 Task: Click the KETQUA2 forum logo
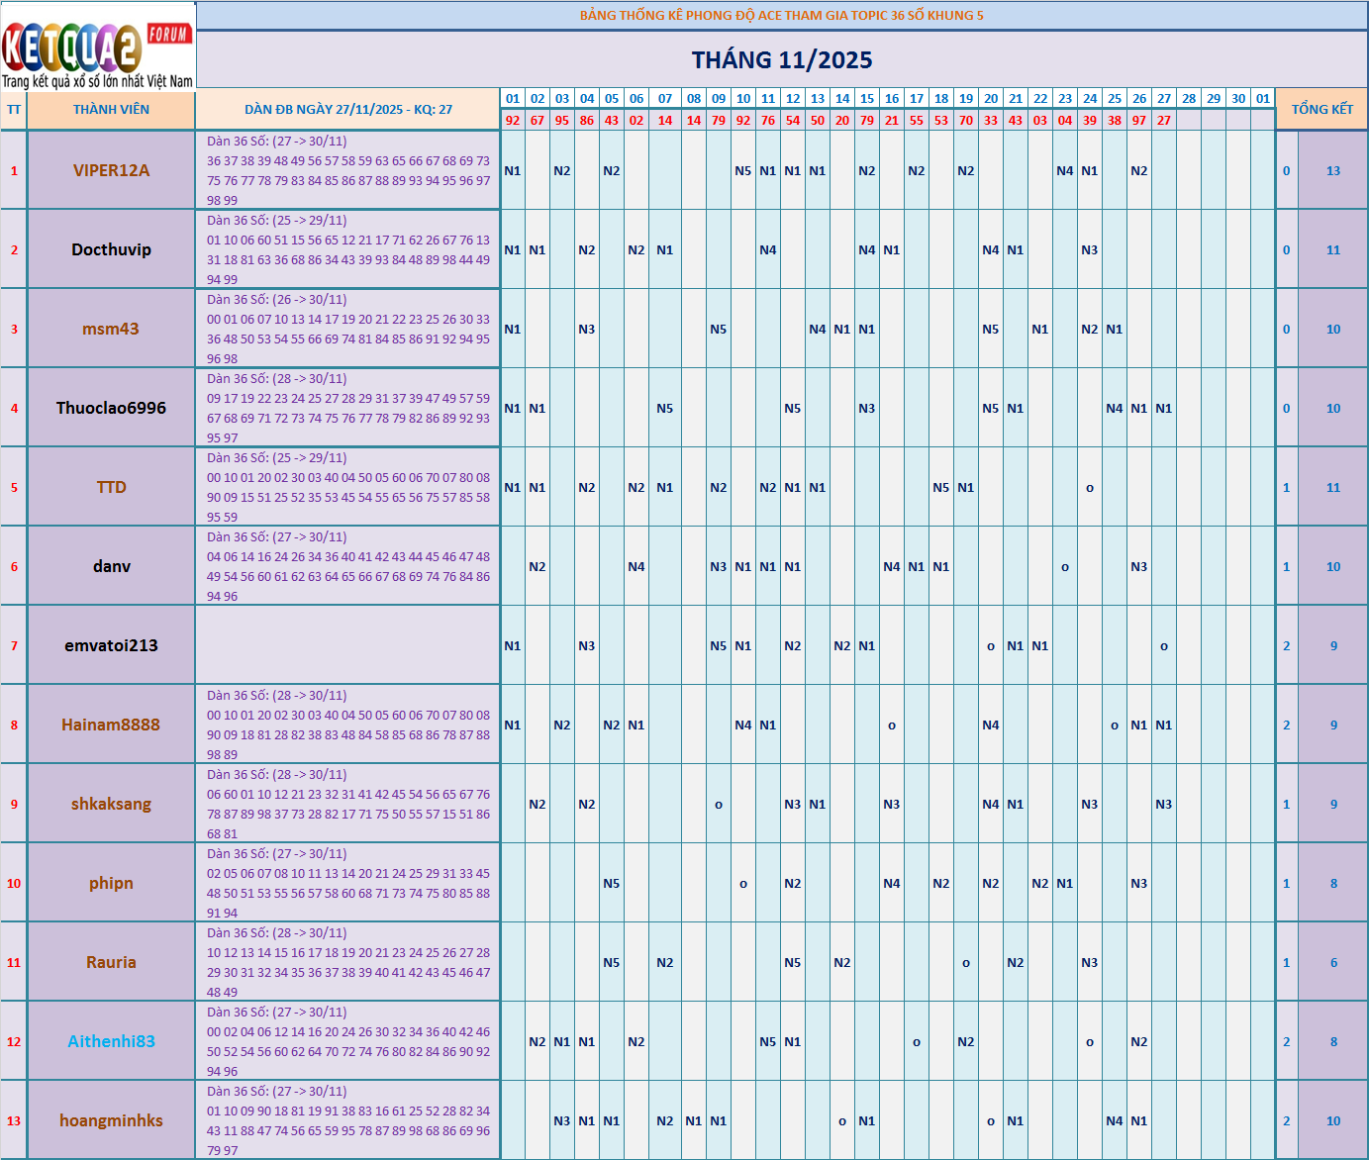coord(97,47)
